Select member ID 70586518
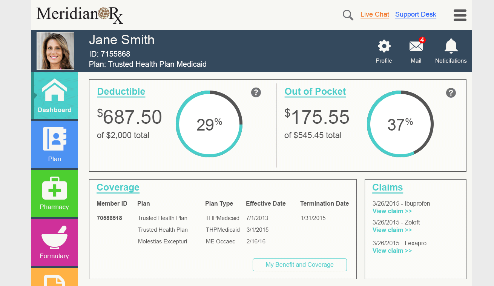 [x=109, y=218]
